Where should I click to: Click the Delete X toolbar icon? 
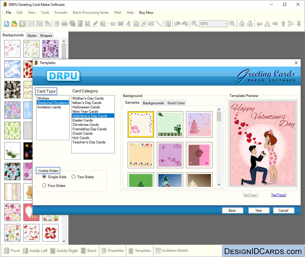pyautogui.click(x=22, y=24)
